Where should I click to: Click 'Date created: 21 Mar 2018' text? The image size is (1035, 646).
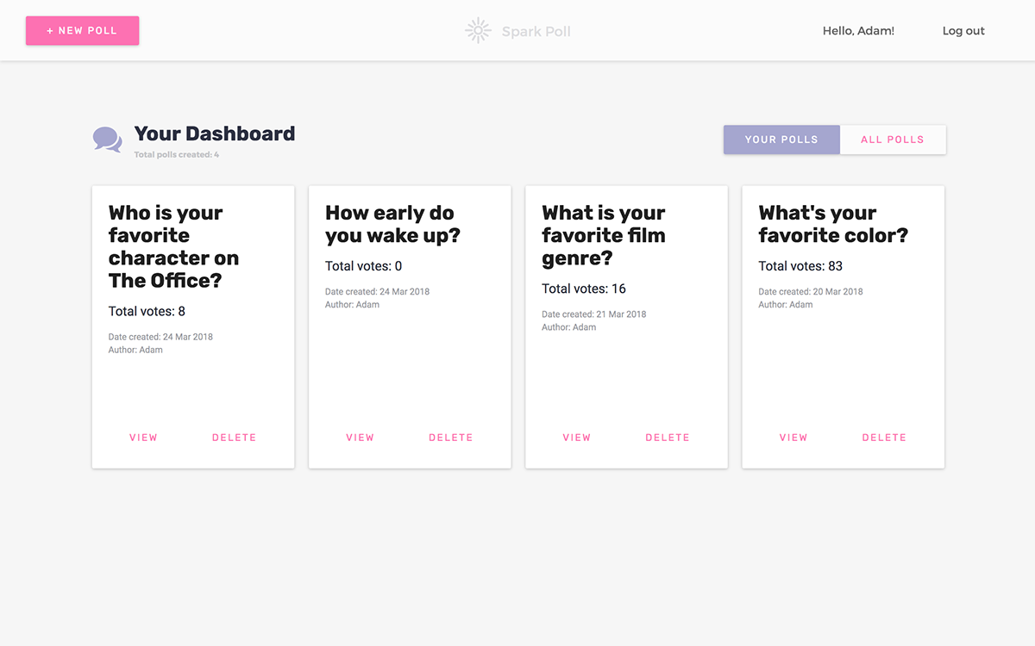pos(594,314)
